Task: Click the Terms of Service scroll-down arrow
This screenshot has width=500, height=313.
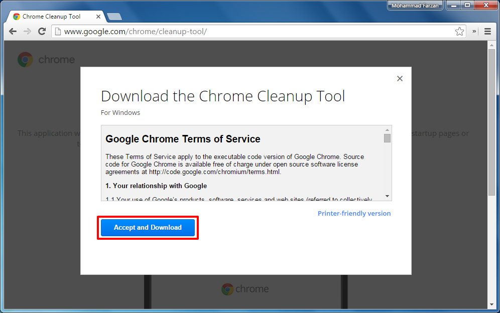Action: click(x=387, y=196)
